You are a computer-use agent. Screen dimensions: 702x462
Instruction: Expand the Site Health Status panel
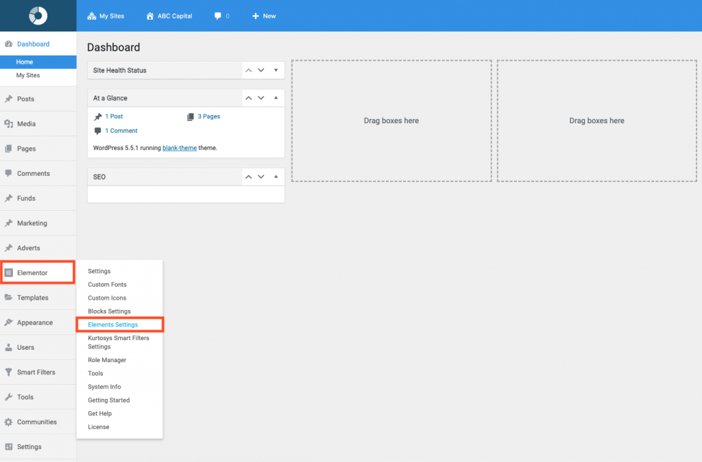pos(276,70)
